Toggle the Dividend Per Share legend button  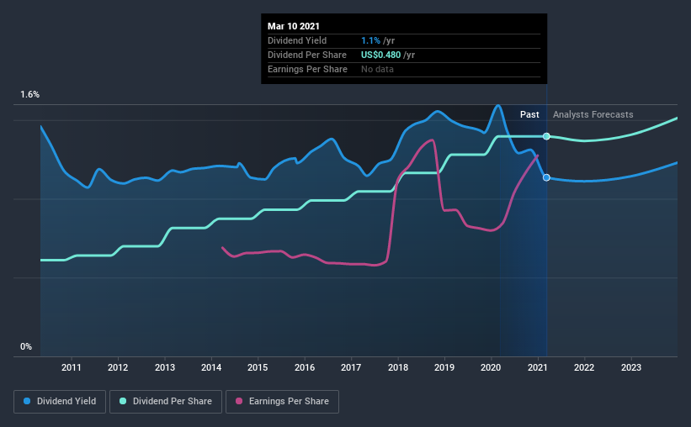(166, 402)
